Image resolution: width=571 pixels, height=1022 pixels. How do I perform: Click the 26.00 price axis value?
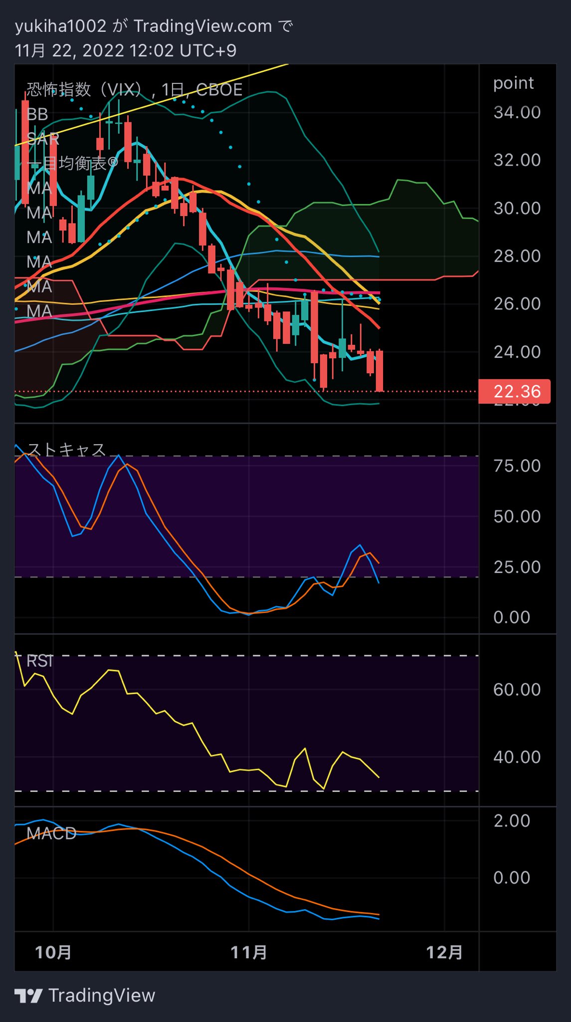517,304
